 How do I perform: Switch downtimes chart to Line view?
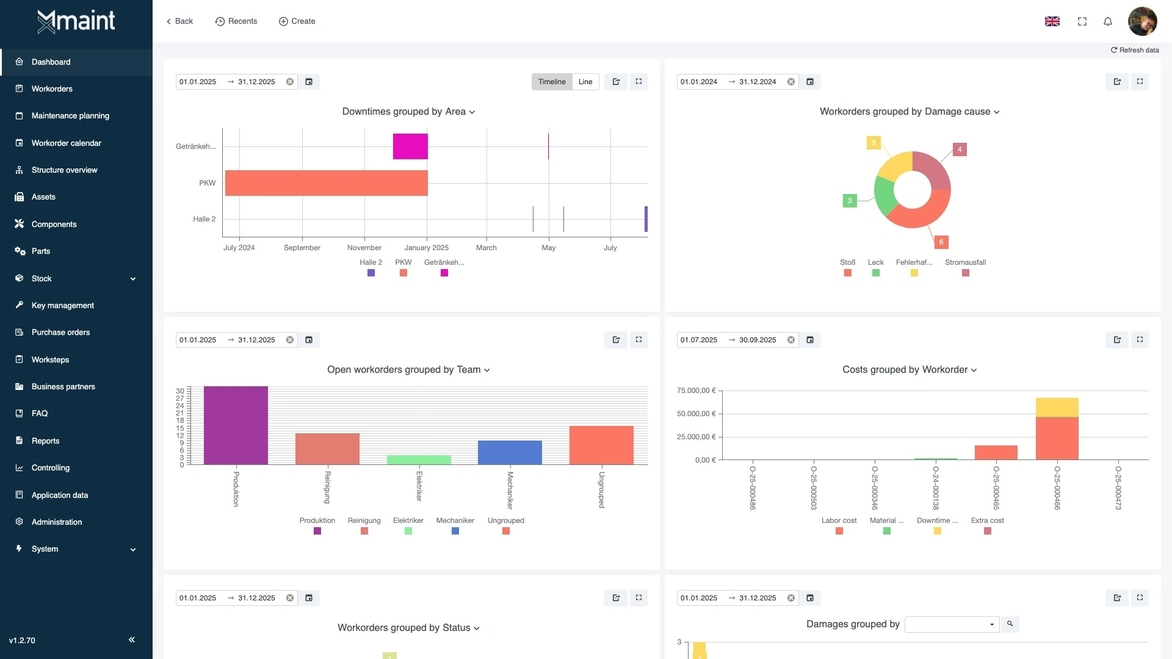[585, 82]
